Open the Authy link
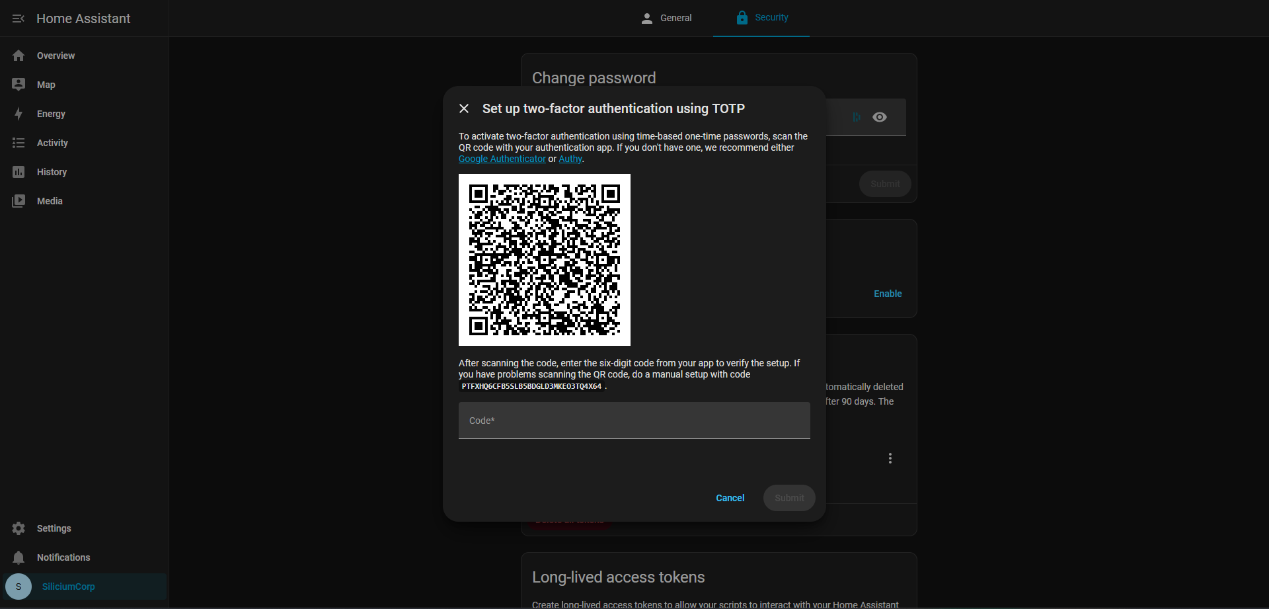 click(x=570, y=159)
